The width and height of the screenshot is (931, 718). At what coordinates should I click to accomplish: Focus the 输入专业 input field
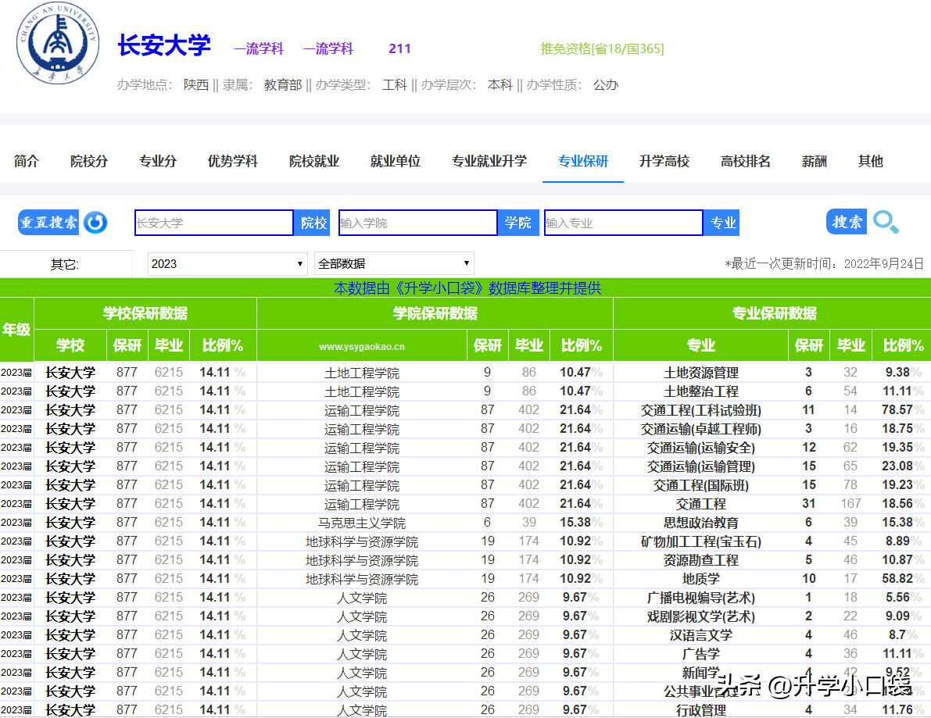(624, 223)
